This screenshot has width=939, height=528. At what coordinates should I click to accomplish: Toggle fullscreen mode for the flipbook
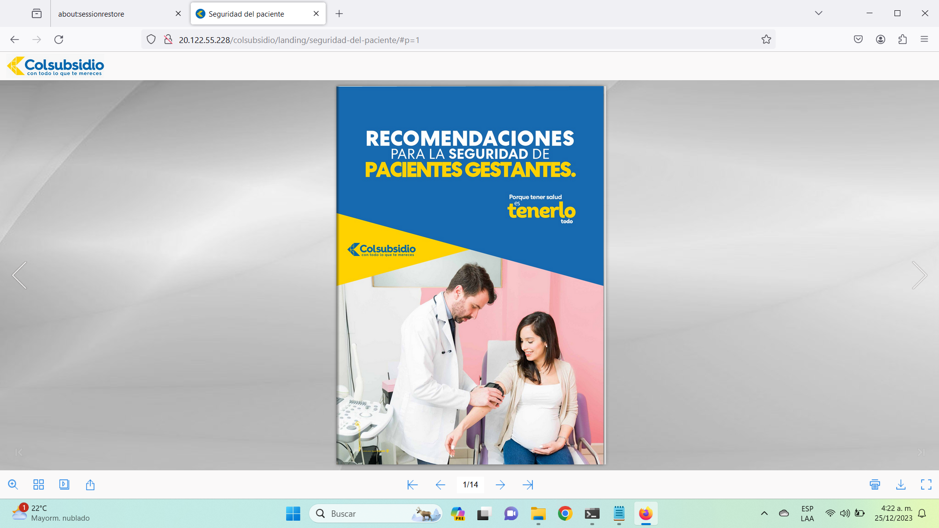[926, 484]
